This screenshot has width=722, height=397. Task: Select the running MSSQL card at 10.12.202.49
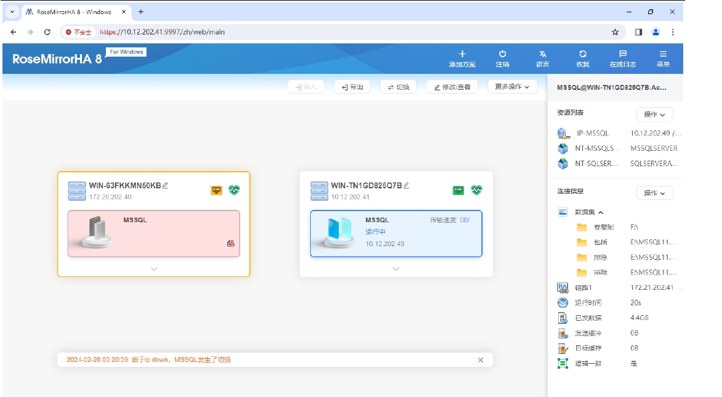(x=396, y=233)
